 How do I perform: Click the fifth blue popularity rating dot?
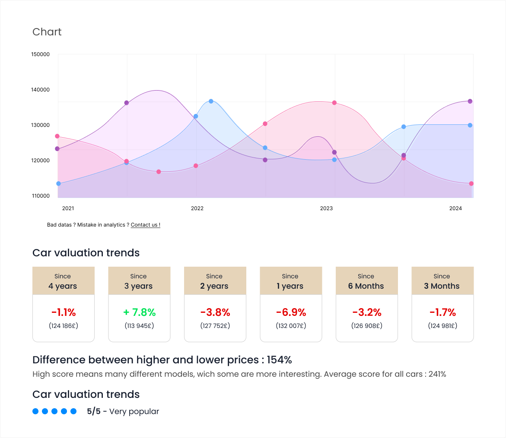pyautogui.click(x=73, y=411)
